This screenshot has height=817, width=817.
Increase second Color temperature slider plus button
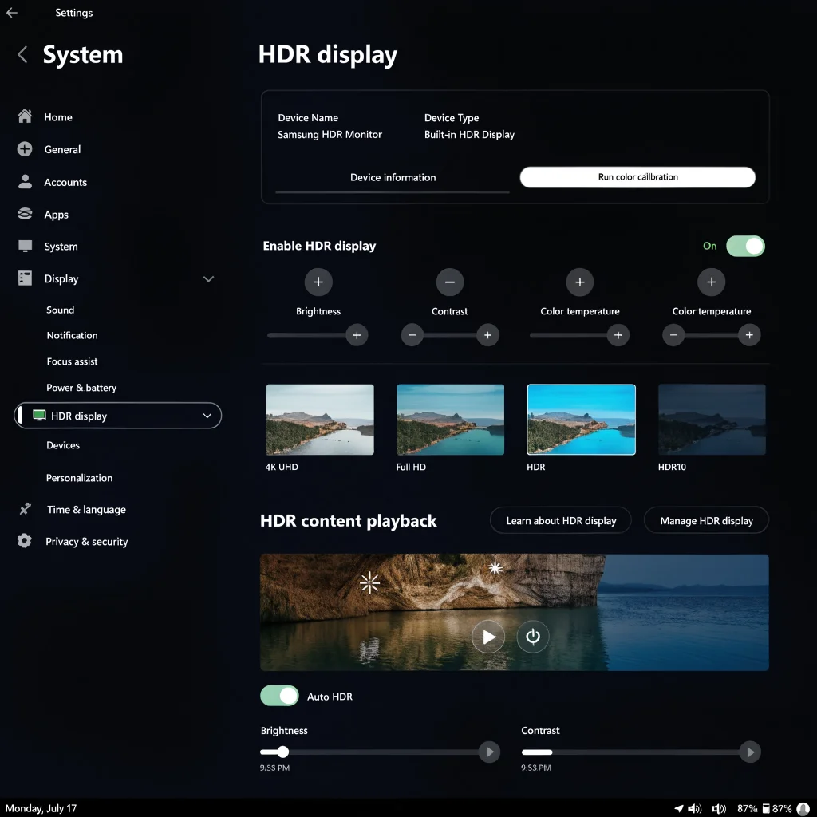click(749, 335)
